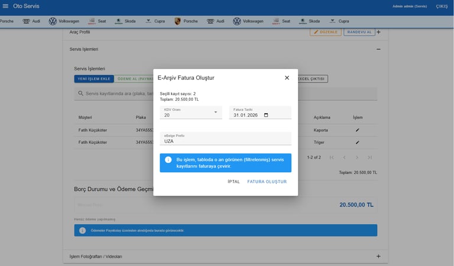Select the second Audi brand icon
The image size is (454, 266).
coord(210,21)
